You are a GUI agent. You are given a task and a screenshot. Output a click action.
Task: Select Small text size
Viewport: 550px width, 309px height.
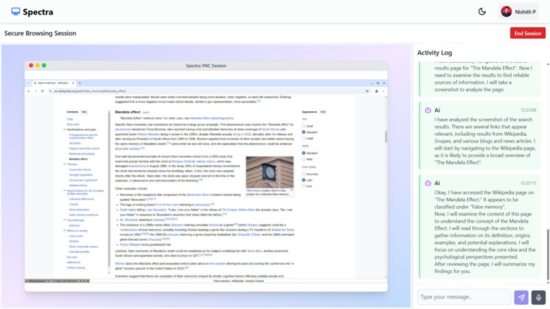304,126
